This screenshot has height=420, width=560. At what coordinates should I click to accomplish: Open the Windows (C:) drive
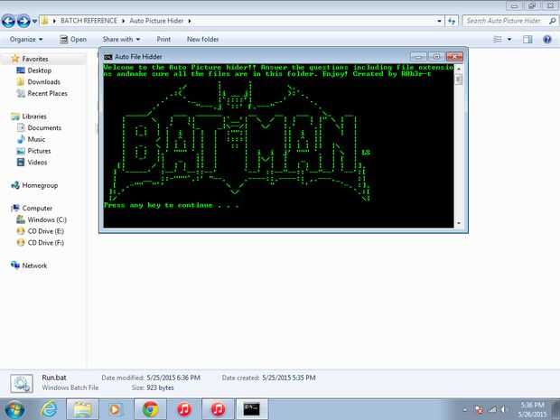pyautogui.click(x=47, y=219)
